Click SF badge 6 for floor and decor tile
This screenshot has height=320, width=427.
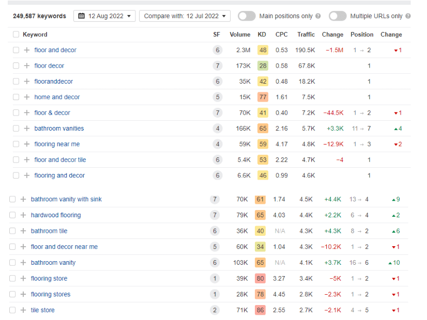pyautogui.click(x=218, y=159)
